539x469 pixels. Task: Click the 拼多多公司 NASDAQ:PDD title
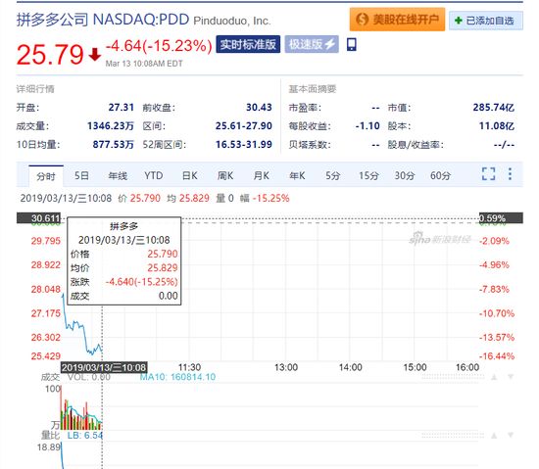coord(103,20)
